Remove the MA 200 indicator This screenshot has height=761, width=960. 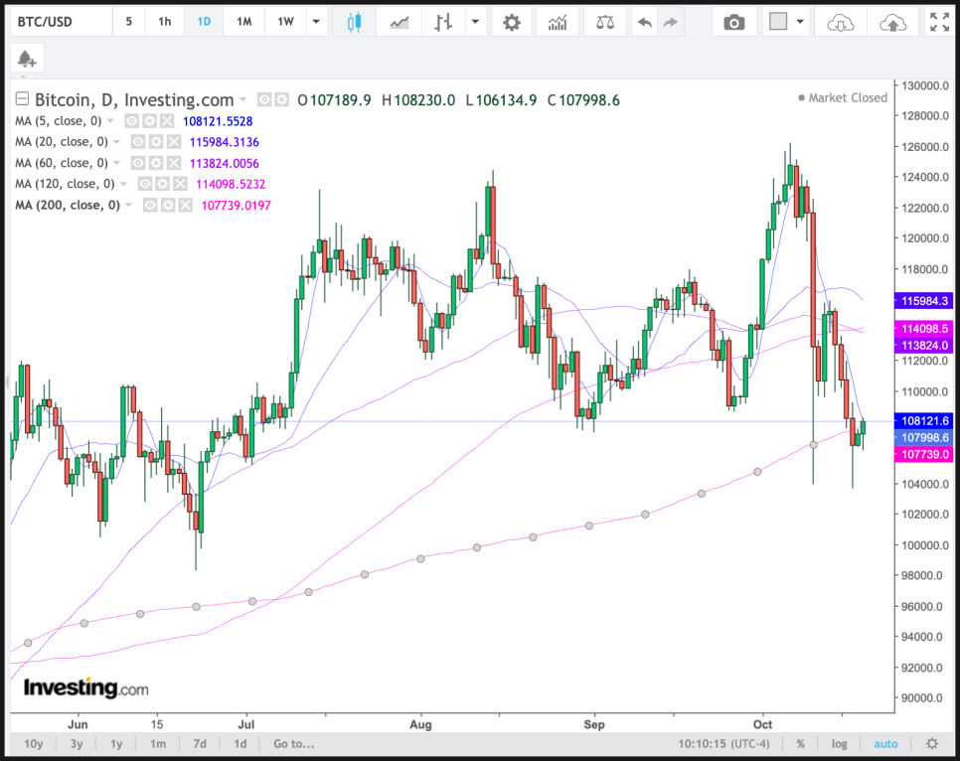pyautogui.click(x=186, y=205)
